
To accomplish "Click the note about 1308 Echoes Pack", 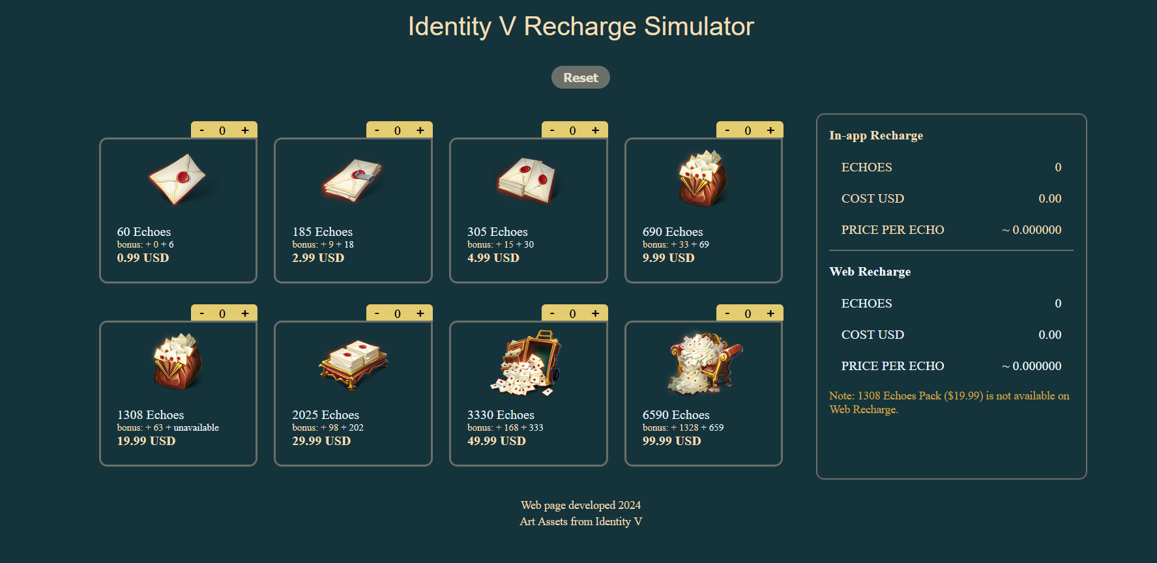I will tap(949, 403).
